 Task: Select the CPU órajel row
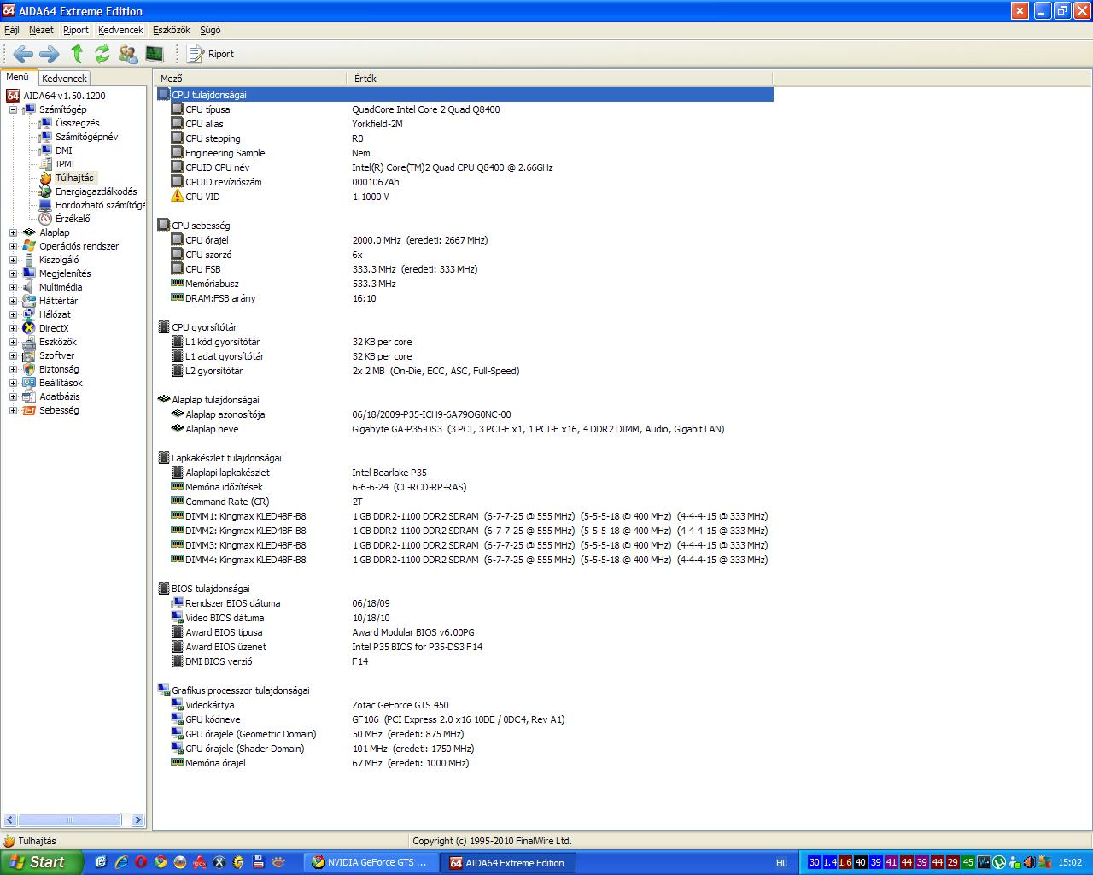[464, 240]
